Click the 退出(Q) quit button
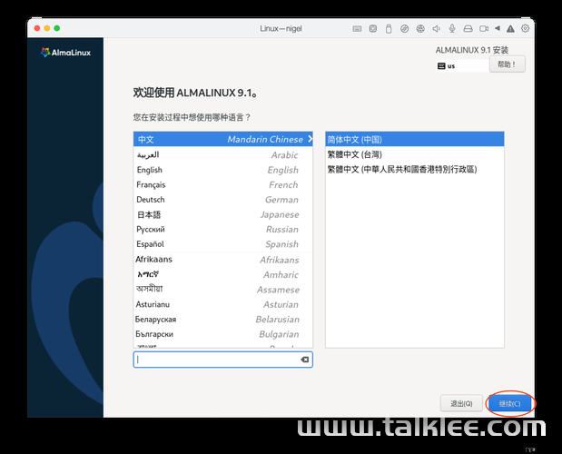The image size is (562, 454). (x=461, y=403)
